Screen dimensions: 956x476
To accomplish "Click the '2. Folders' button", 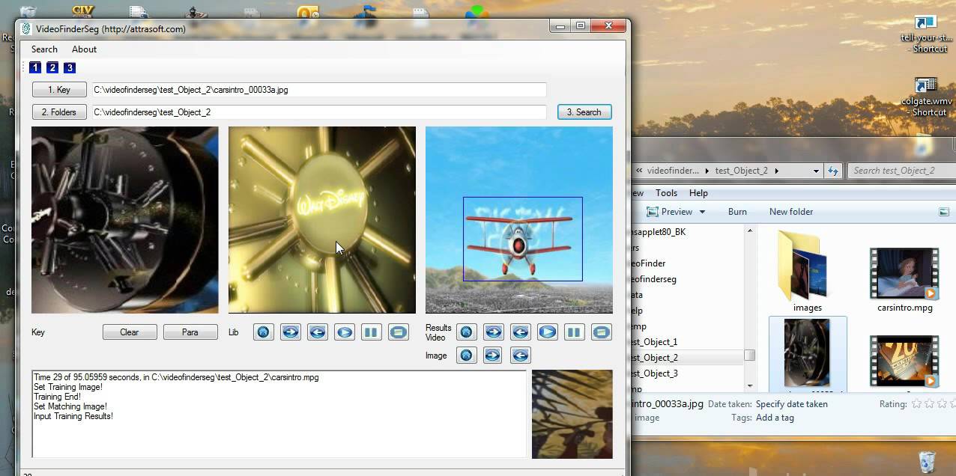I will point(59,112).
